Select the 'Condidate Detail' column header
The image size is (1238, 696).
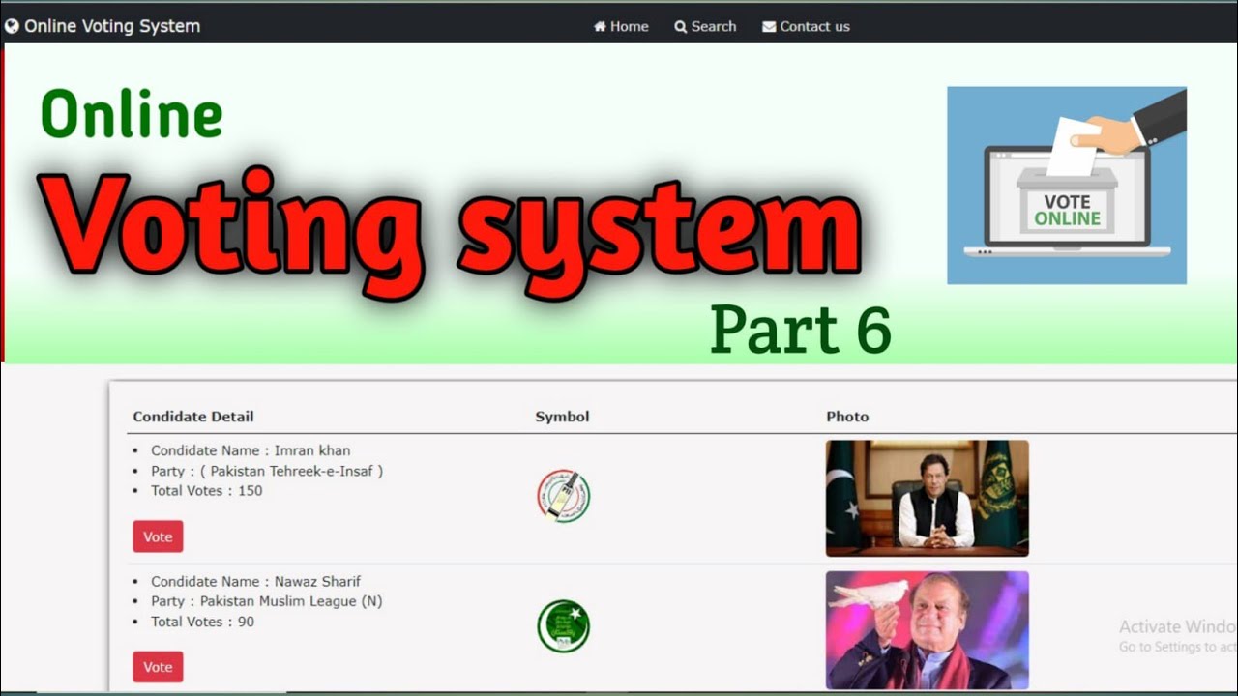click(x=193, y=417)
